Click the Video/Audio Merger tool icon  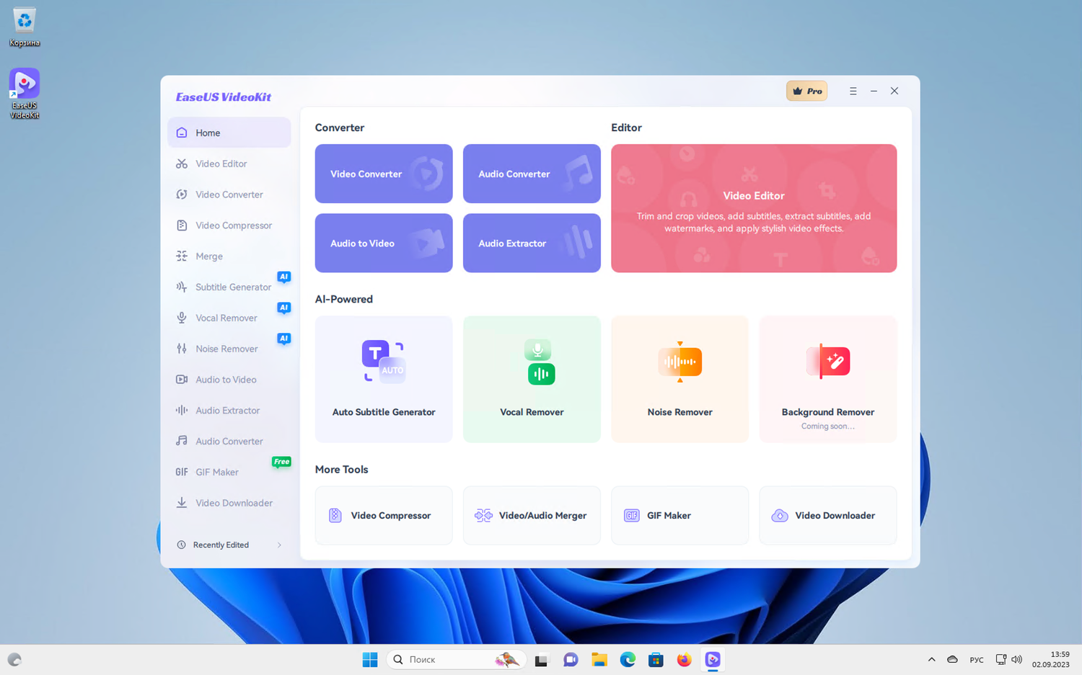click(483, 516)
